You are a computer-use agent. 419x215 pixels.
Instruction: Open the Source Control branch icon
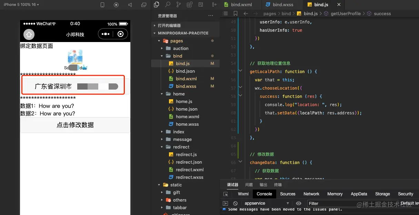[x=178, y=4]
